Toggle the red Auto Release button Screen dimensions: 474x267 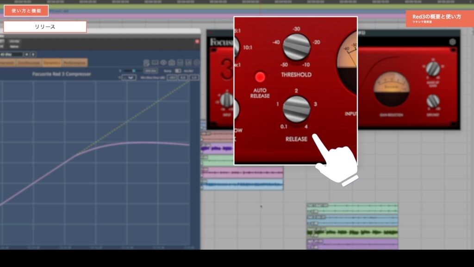(260, 77)
